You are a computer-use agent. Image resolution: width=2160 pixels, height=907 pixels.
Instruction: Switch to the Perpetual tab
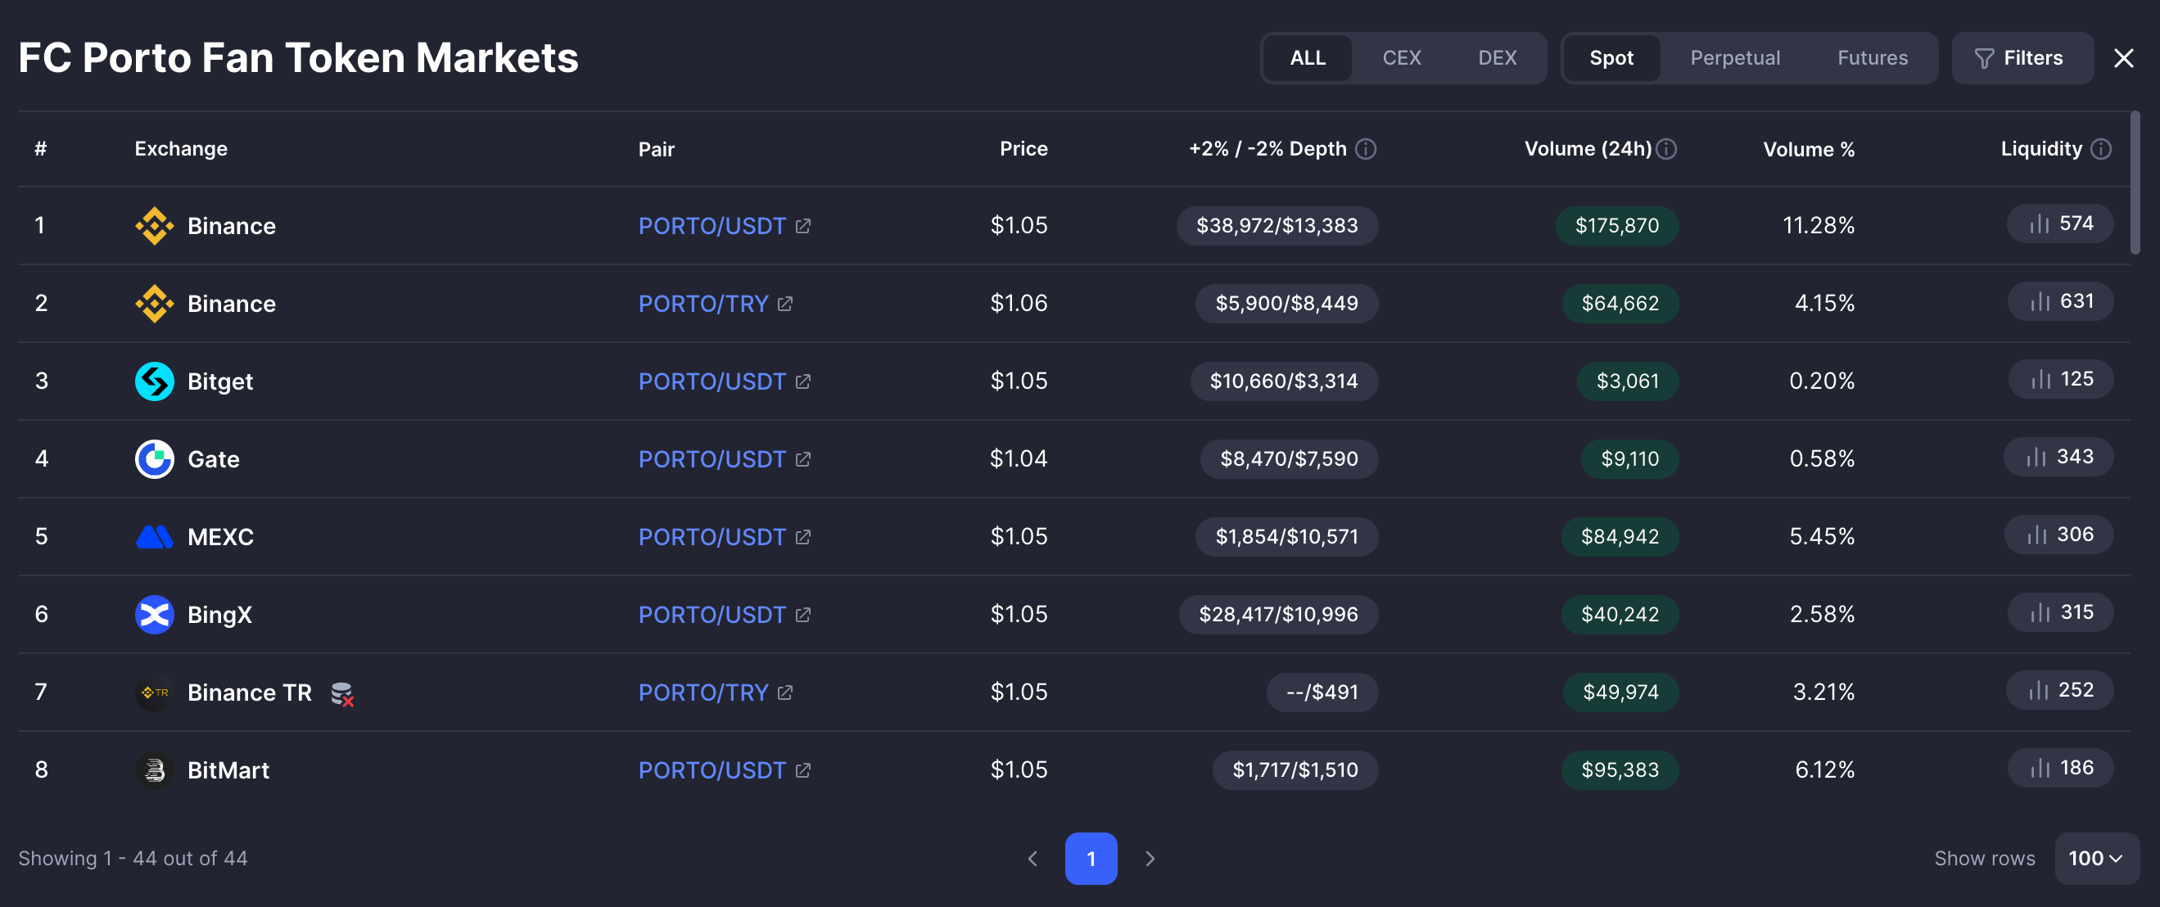[1734, 58]
